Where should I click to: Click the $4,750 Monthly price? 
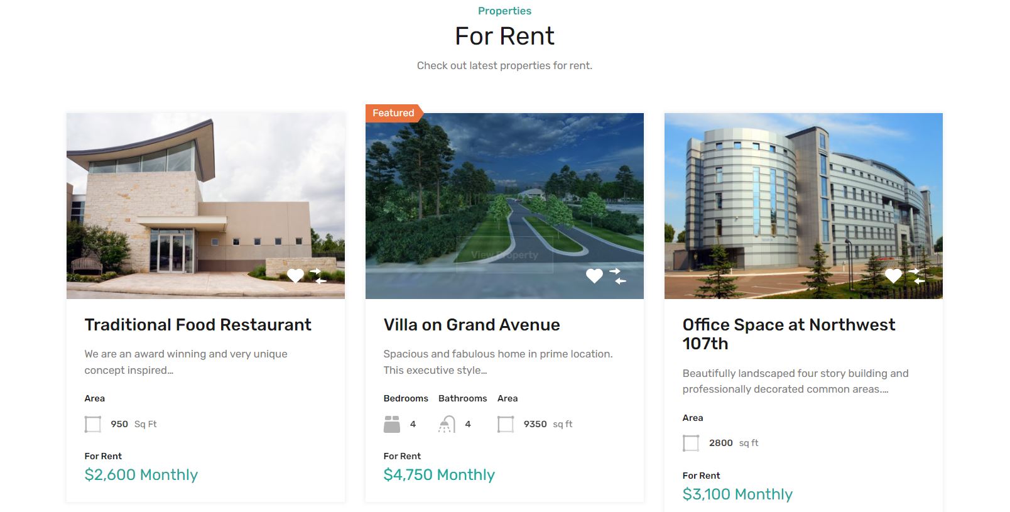click(x=439, y=475)
